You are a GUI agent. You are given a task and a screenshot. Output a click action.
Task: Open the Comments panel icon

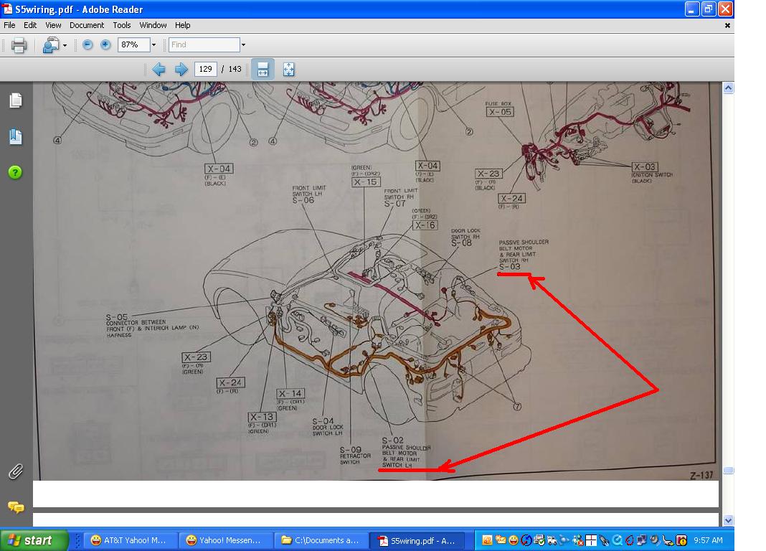(x=16, y=507)
